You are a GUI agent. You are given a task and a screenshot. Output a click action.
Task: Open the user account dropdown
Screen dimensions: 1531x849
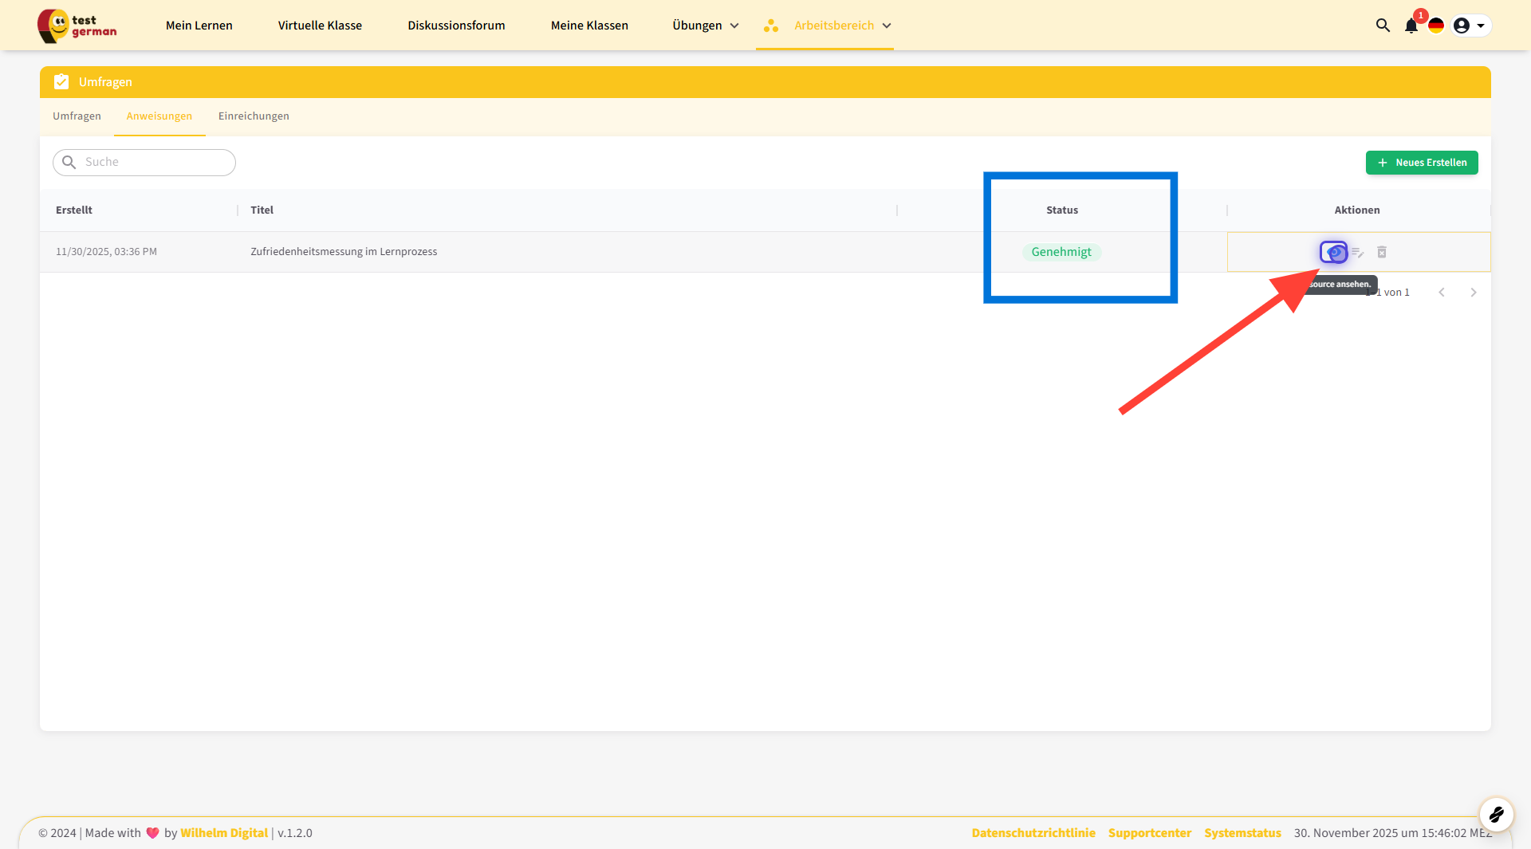click(x=1470, y=26)
